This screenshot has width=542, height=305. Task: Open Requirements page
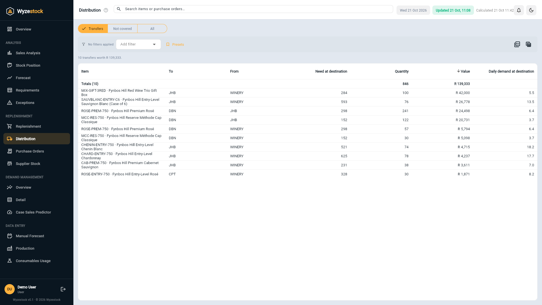[x=37, y=90]
